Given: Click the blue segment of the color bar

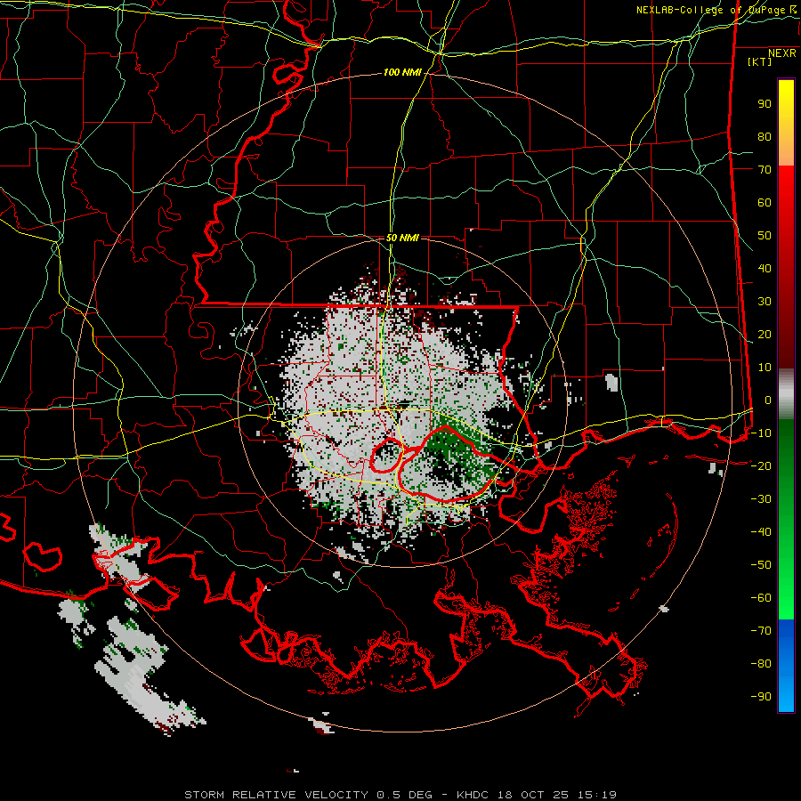Looking at the screenshot, I should (786, 666).
